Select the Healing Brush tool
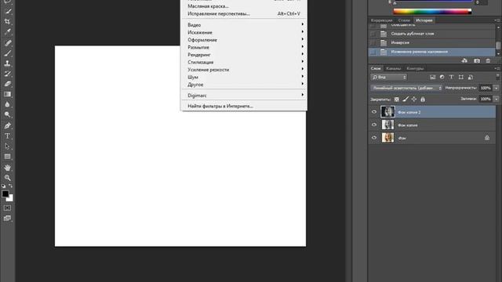This screenshot has height=282, width=502. [x=8, y=43]
